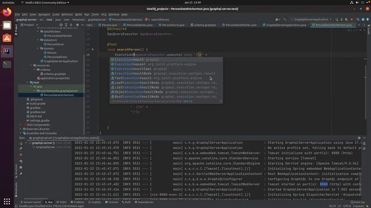The image size is (371, 208).
Task: Click Project panel settings gear icon
Action: point(77,25)
